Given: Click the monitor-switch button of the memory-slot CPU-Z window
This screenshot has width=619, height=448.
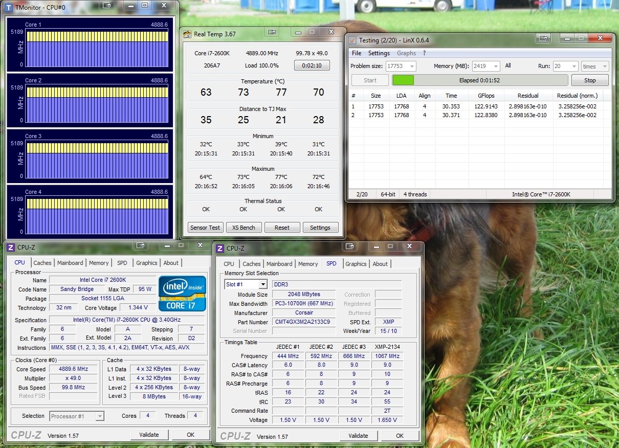Looking at the screenshot, I should pos(350,247).
